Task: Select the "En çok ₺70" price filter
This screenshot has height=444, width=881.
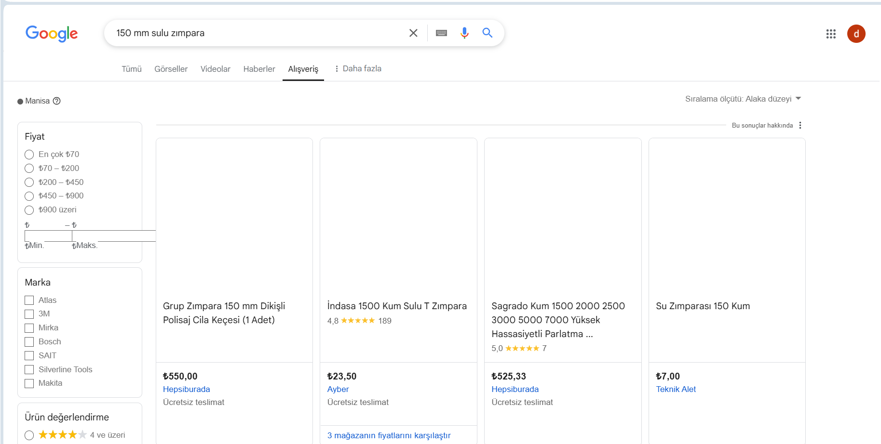Action: coord(29,155)
